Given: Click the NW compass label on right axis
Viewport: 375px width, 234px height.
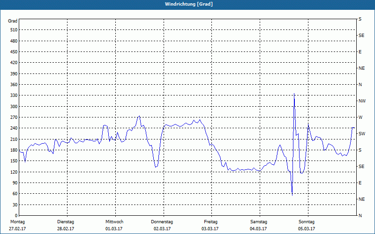Looking at the screenshot, I should pyautogui.click(x=362, y=101).
